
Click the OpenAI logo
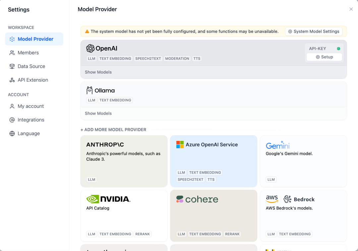(x=102, y=48)
